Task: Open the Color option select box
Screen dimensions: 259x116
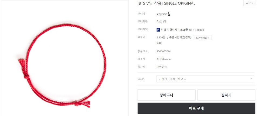Action: [205, 79]
